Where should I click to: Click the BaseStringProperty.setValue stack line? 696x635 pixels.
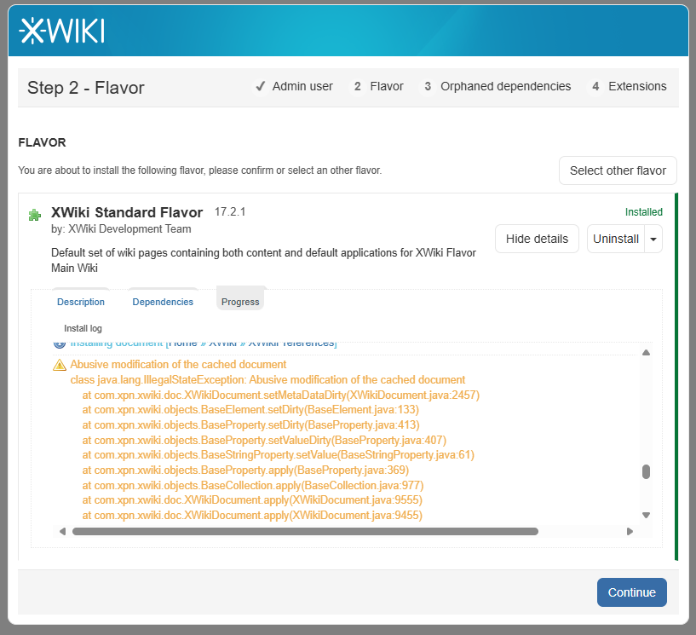(x=279, y=454)
